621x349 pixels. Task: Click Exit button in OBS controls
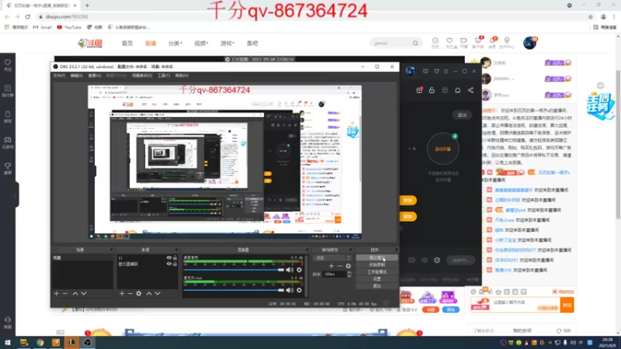pyautogui.click(x=376, y=285)
